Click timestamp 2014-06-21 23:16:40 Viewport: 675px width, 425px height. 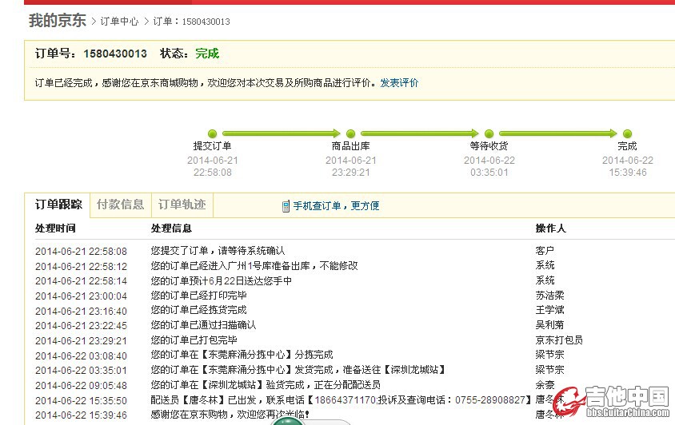point(81,311)
